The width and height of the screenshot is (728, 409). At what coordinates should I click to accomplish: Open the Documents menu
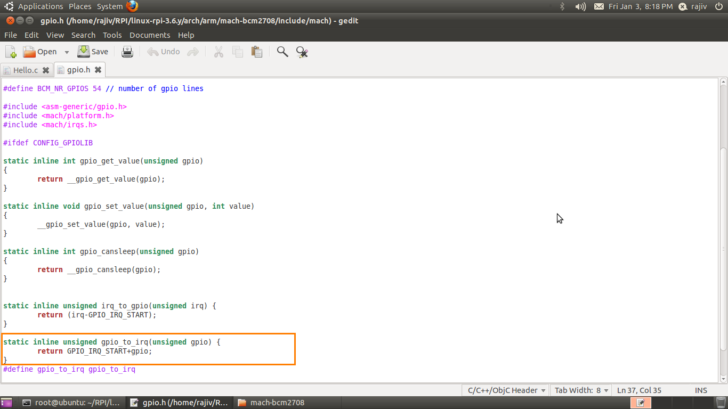tap(150, 35)
